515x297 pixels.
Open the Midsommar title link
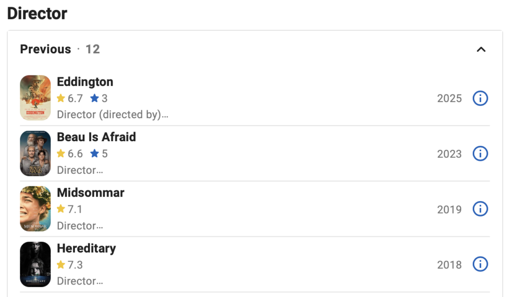(x=91, y=192)
